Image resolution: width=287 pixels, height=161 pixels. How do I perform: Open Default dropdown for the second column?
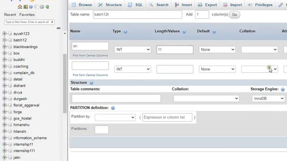tap(217, 69)
